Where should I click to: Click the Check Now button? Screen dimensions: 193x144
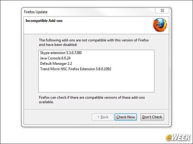(126, 117)
